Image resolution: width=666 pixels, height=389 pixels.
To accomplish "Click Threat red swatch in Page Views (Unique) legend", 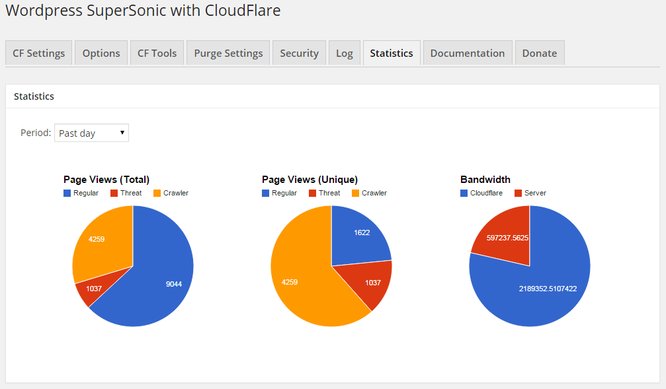I will (x=313, y=193).
